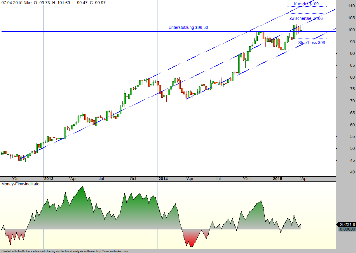
Task: Click the 2014 year label on time axis
Action: point(163,179)
